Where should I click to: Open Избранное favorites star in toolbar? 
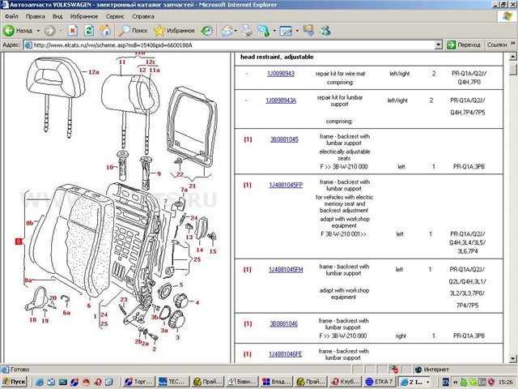174,31
